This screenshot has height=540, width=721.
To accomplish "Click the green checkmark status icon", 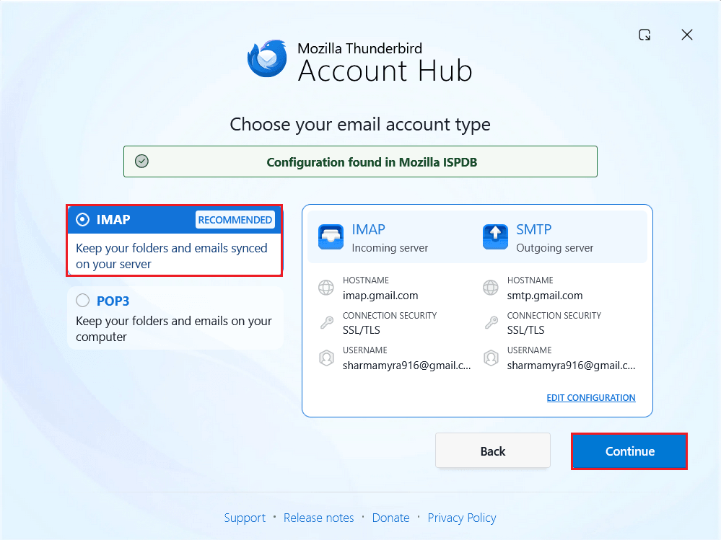I will click(x=141, y=161).
